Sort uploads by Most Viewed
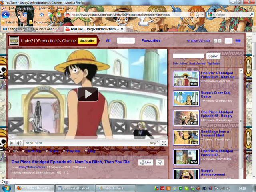The height and width of the screenshot is (192, 256). 197,64
